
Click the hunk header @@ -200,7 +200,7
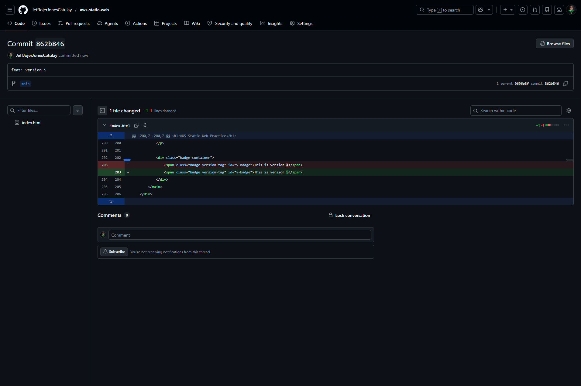tap(184, 136)
